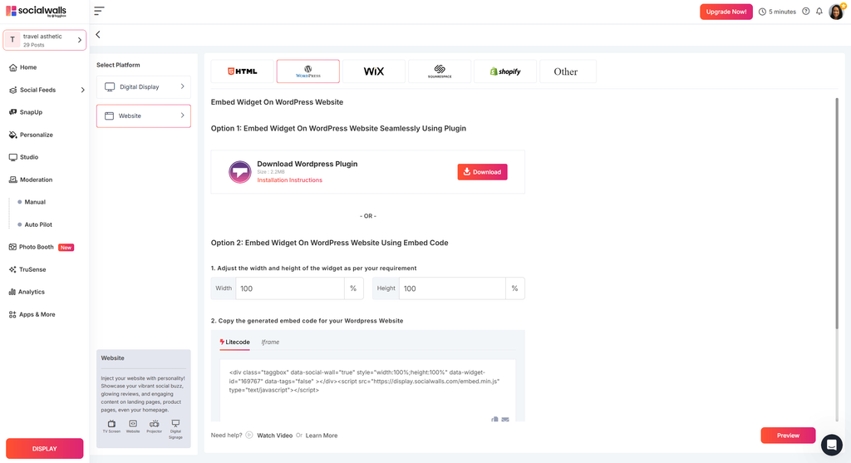Open TruSense in the sidebar
The height and width of the screenshot is (463, 851).
pos(27,269)
